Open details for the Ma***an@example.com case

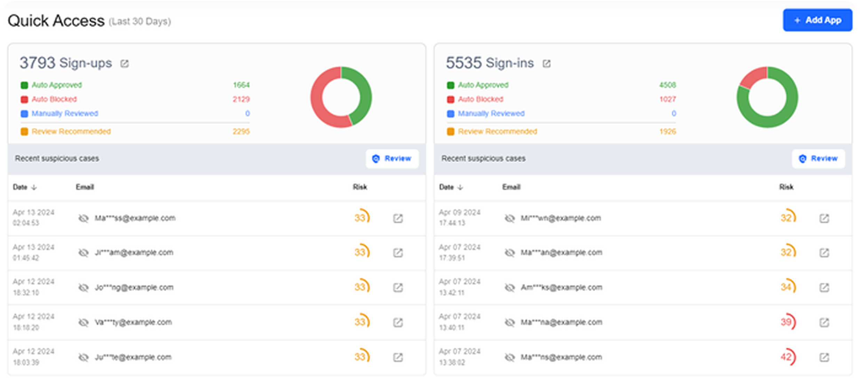point(824,253)
